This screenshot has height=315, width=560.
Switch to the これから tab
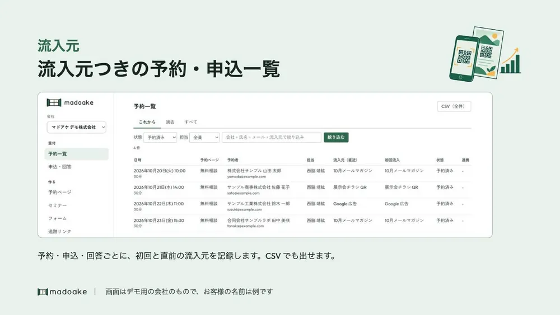coord(147,122)
